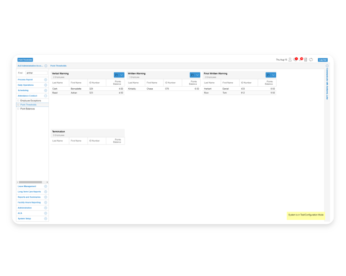Click ID number 612 cell
This screenshot has height=276, width=346.
pos(243,93)
